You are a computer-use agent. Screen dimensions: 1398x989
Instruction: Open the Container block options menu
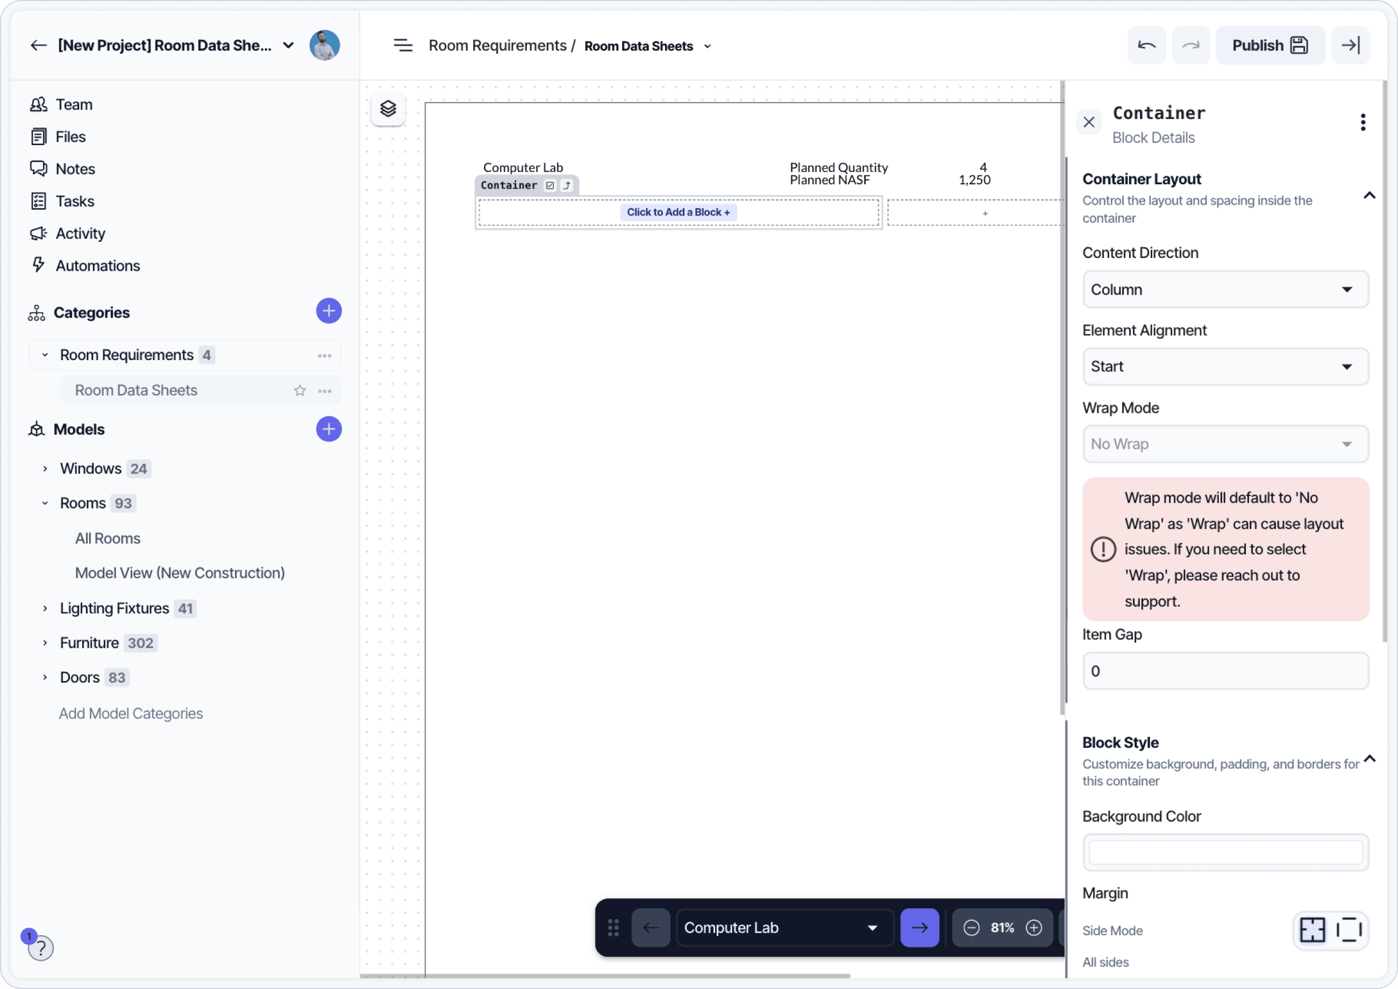[1363, 123]
